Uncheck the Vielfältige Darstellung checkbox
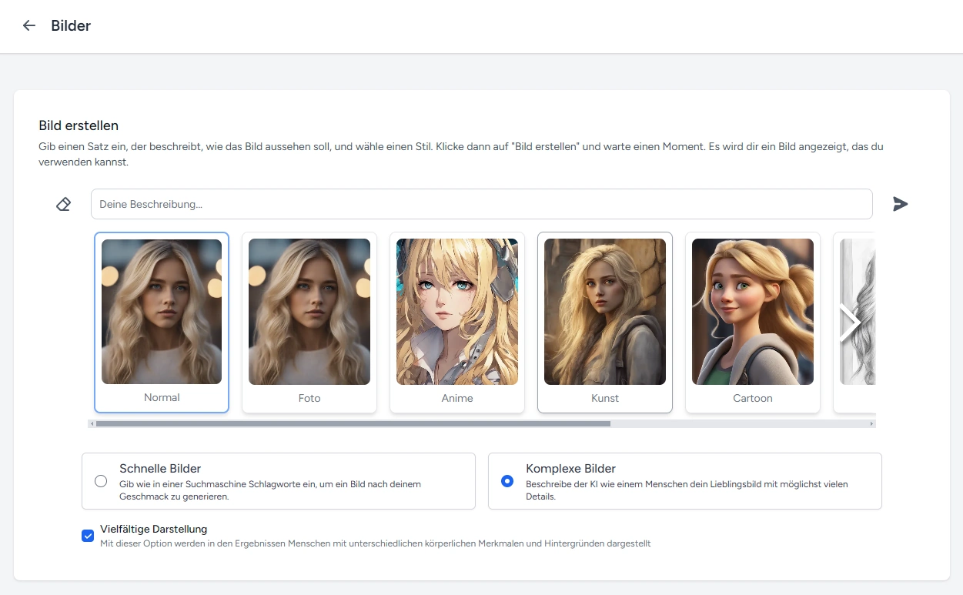Screen dimensions: 963x595 [88, 536]
